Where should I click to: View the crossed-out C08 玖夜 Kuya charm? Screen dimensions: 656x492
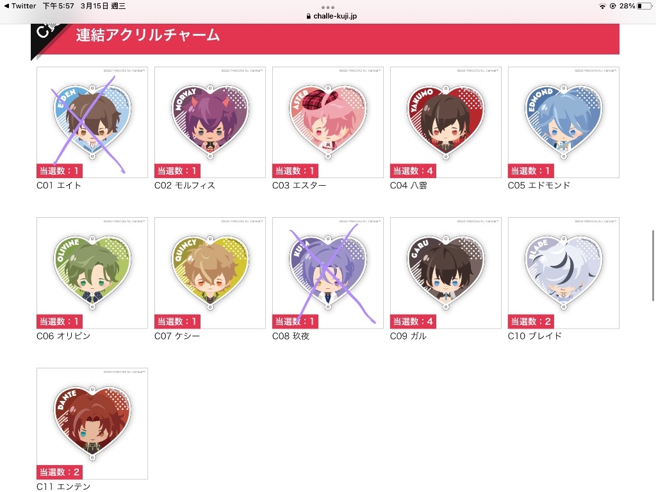point(328,273)
